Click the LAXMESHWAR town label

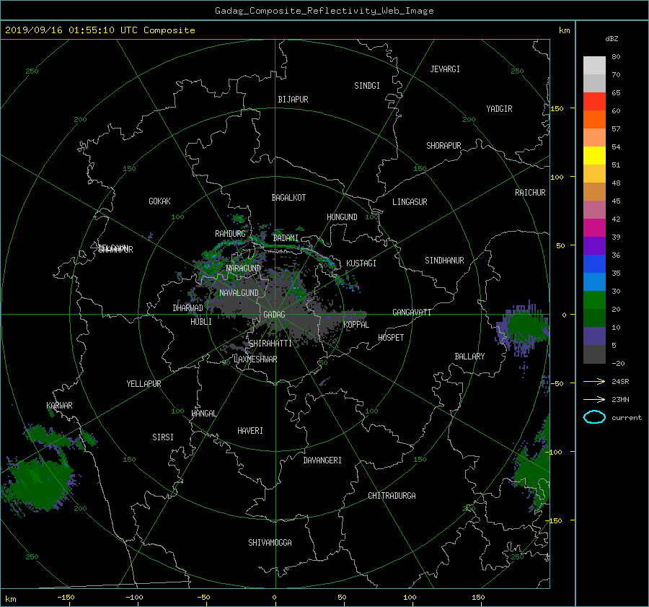pyautogui.click(x=255, y=359)
